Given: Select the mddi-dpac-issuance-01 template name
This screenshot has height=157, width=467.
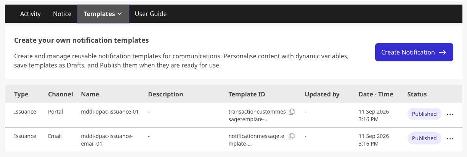Looking at the screenshot, I should click(110, 112).
